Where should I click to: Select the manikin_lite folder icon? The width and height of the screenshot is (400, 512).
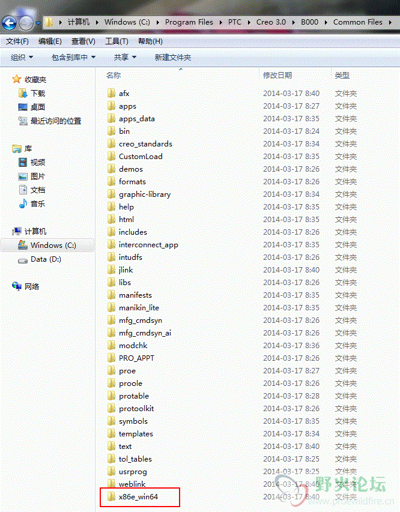click(x=112, y=307)
